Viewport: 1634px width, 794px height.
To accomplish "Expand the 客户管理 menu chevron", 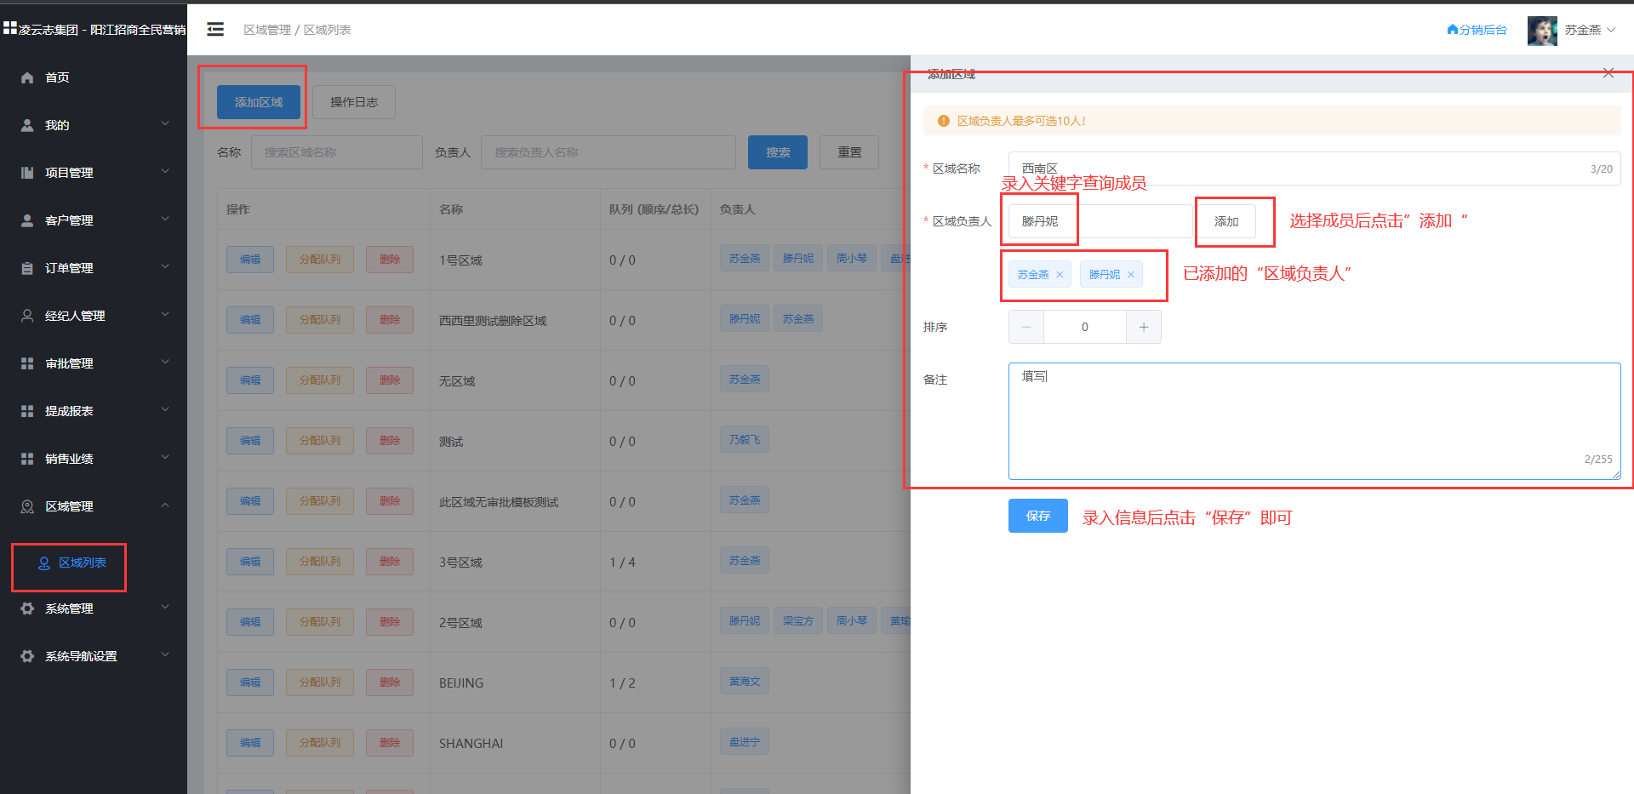I will (165, 220).
